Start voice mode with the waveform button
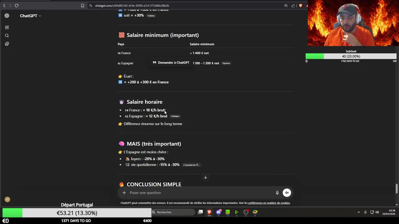Screen dimensions: 399x224 tap(287, 193)
